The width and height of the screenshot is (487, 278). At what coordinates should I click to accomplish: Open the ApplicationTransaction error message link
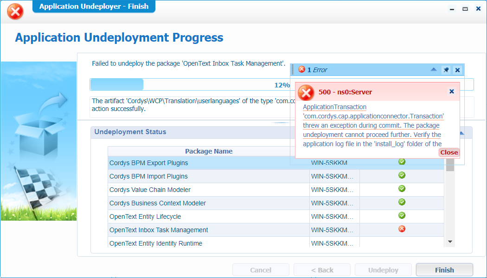click(x=373, y=125)
